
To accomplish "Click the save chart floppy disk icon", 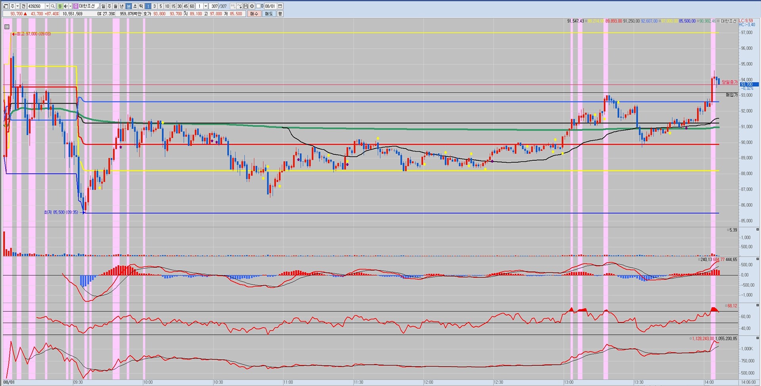I will [246, 6].
